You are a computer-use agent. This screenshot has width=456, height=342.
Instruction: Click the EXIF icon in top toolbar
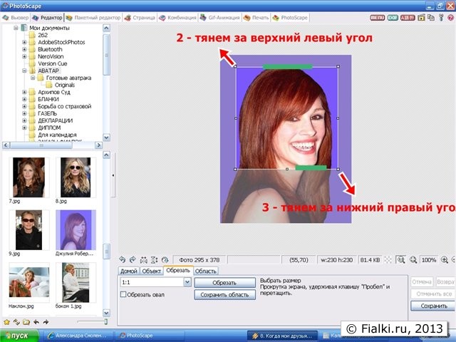click(x=392, y=16)
